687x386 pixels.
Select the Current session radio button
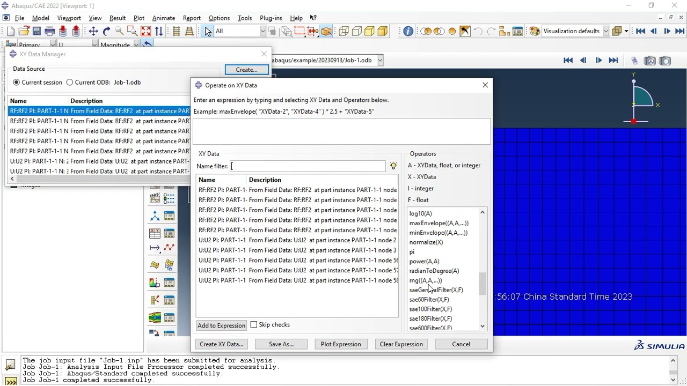16,83
